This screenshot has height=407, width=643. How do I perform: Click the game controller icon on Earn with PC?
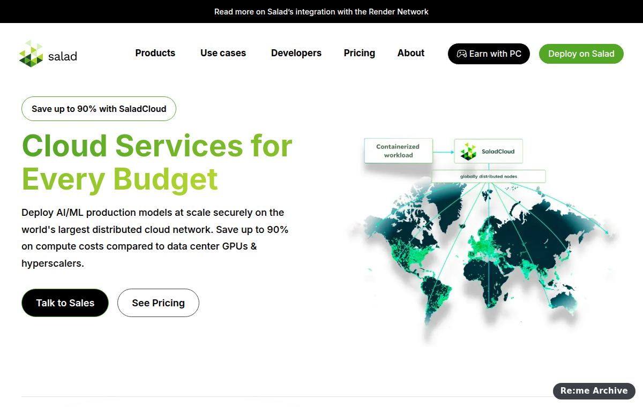[x=461, y=54]
